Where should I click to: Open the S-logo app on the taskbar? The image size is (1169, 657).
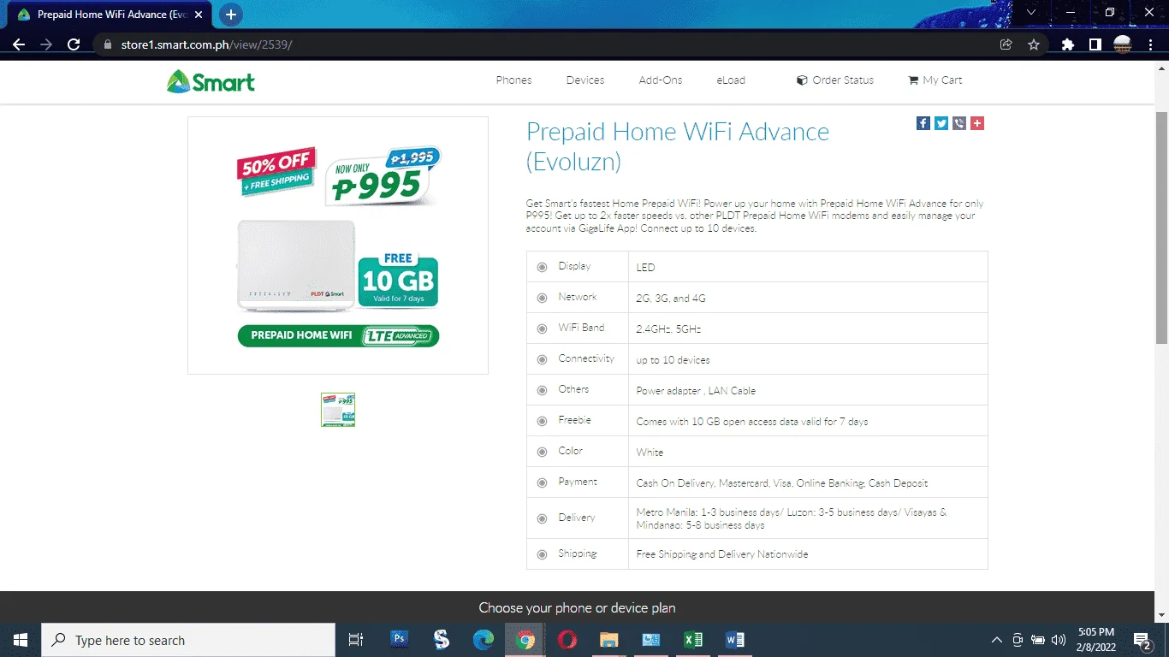(x=442, y=639)
